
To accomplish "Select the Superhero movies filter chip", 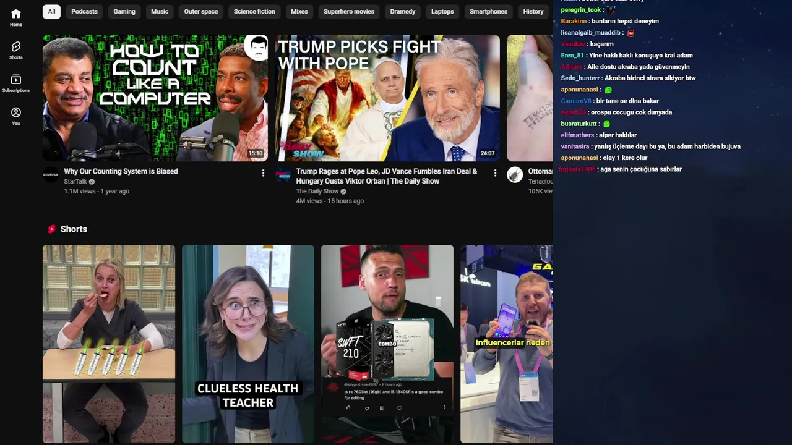I will [349, 11].
